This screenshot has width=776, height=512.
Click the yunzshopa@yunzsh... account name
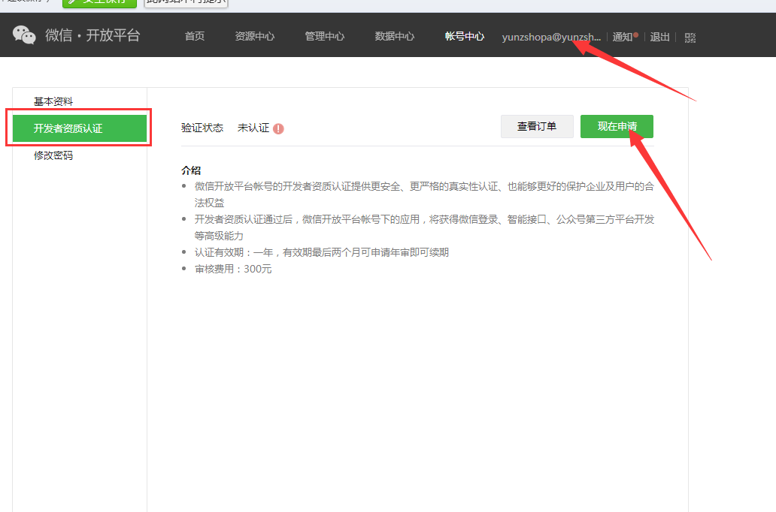[x=551, y=37]
